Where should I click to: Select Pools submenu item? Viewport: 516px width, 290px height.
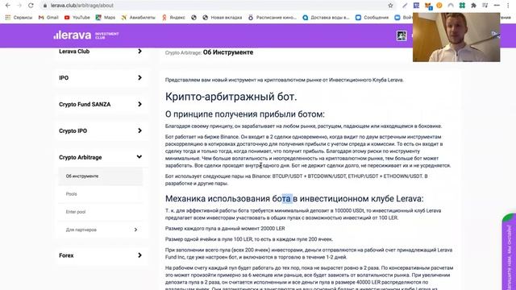101,194
